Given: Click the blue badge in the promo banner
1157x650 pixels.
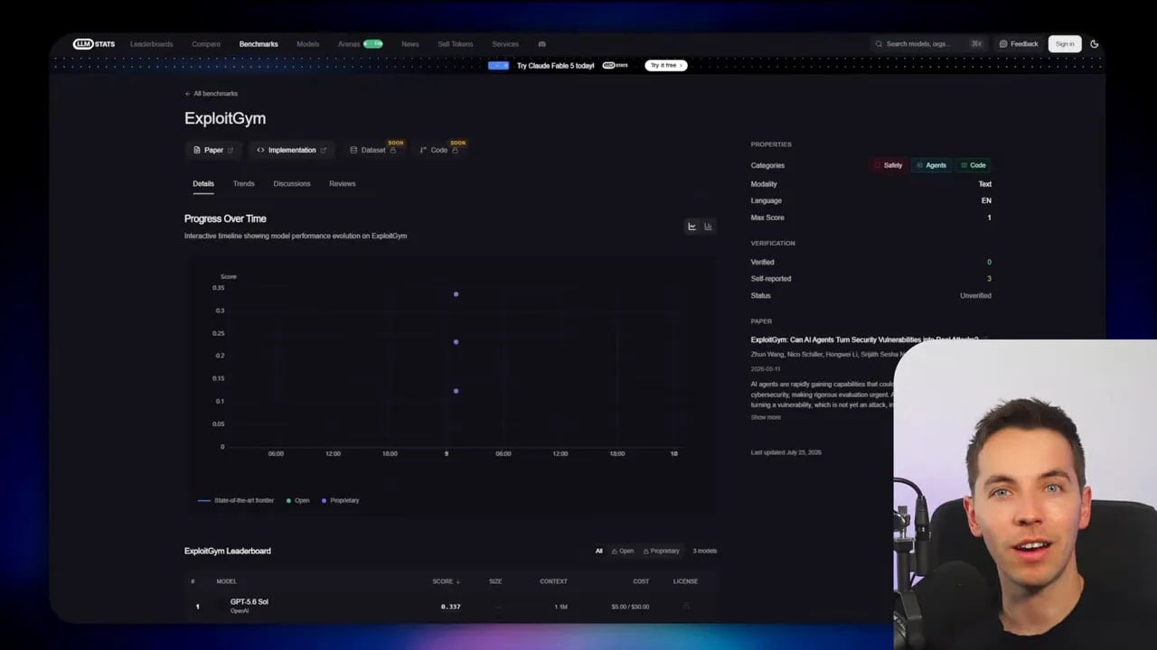Looking at the screenshot, I should 498,66.
